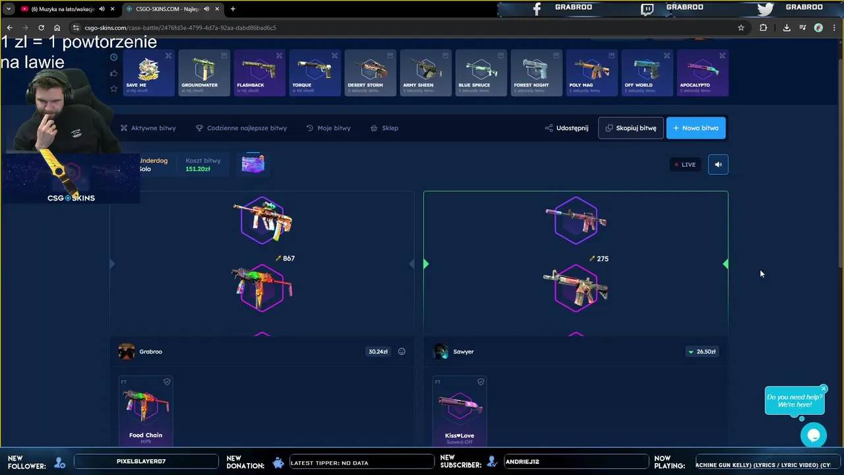Go to Aktywne bitwy tab

pos(148,128)
